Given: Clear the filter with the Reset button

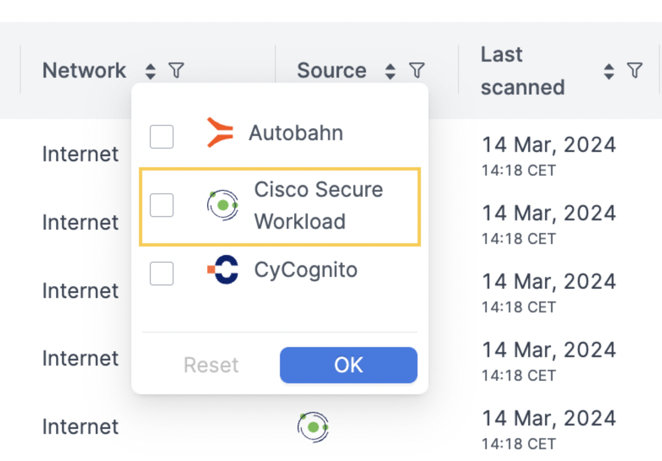Looking at the screenshot, I should tap(211, 365).
